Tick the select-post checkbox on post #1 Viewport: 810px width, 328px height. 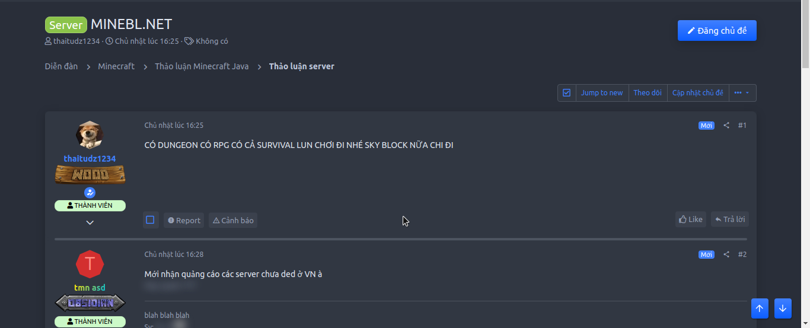(x=151, y=220)
